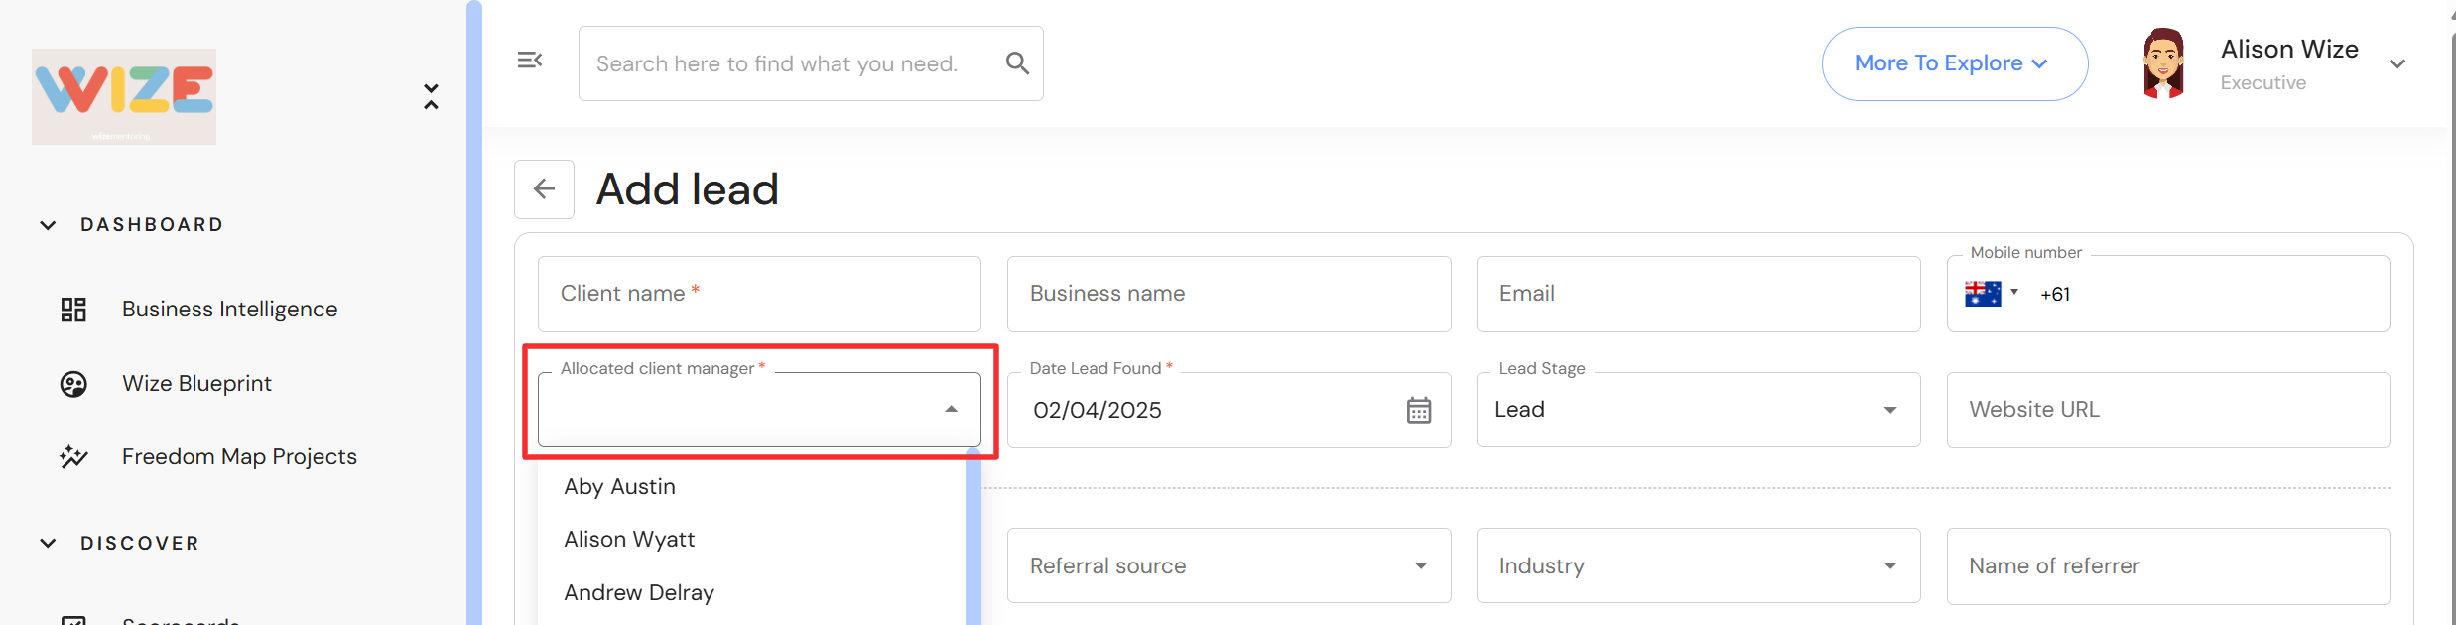The height and width of the screenshot is (625, 2456).
Task: Click the Freedom Map Projects sparkle icon
Action: 73,457
